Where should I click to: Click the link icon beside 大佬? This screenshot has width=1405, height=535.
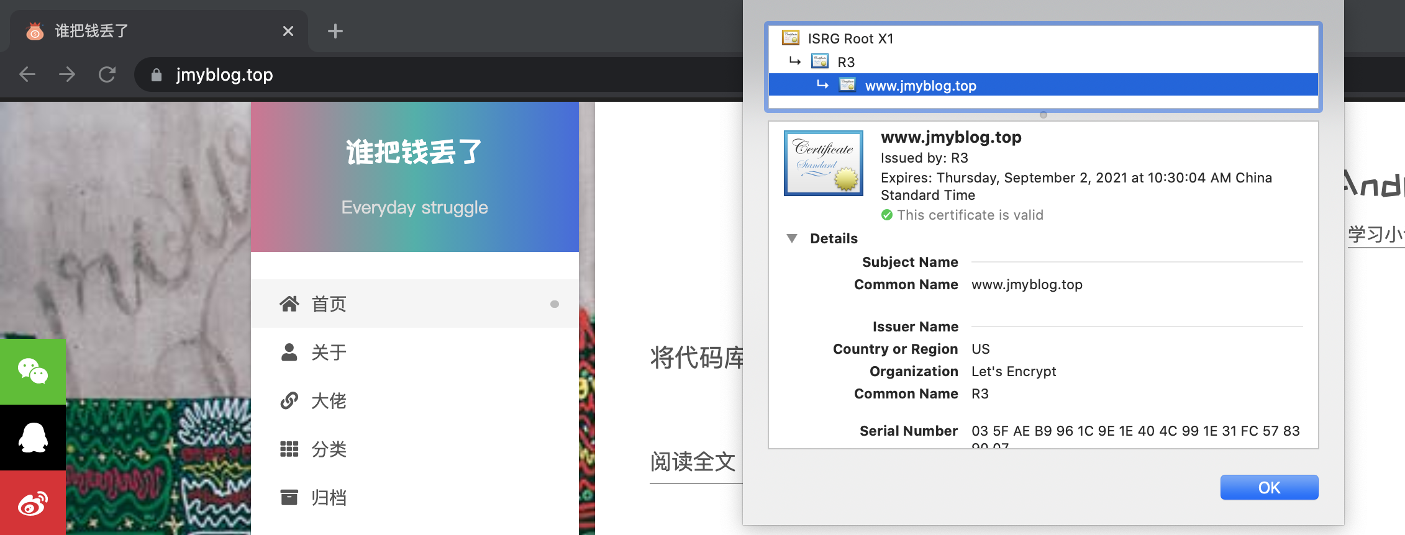pyautogui.click(x=289, y=400)
